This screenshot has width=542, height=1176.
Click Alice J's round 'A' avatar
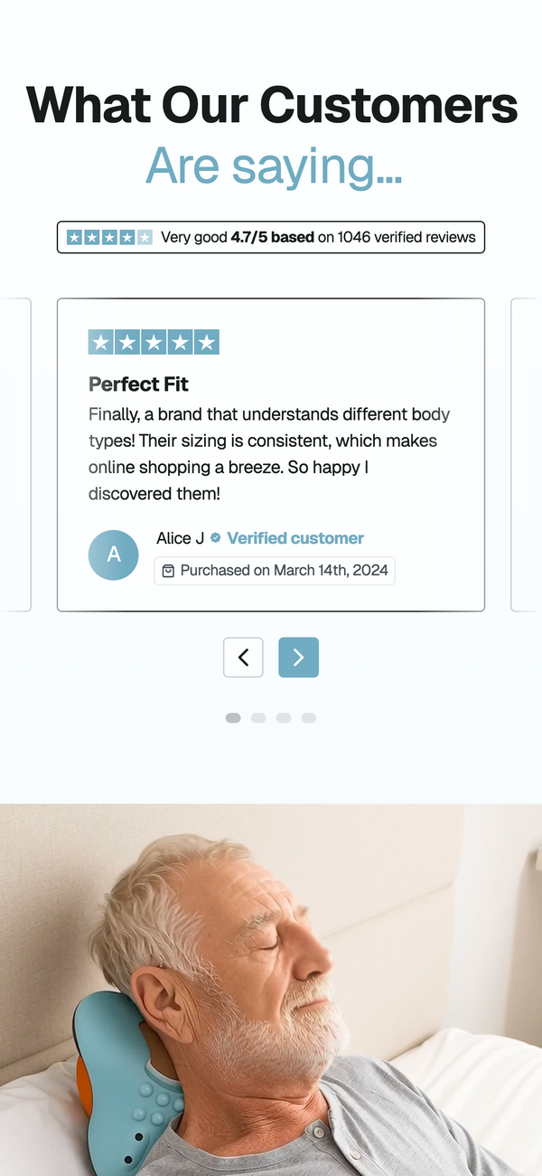114,555
